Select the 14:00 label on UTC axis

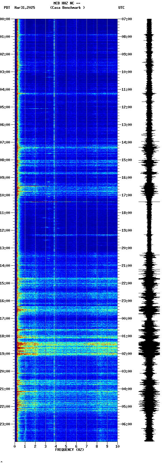point(127,142)
